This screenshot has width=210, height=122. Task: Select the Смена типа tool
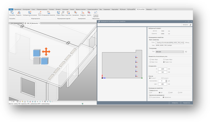click(68, 13)
